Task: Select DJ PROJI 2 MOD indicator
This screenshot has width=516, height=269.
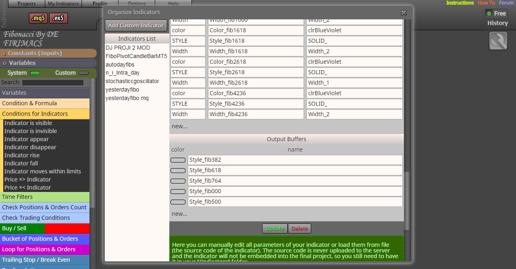Action: (x=128, y=48)
